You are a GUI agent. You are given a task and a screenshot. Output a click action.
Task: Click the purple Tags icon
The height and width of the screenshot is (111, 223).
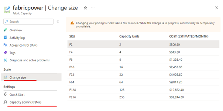pyautogui.click(x=5, y=53)
